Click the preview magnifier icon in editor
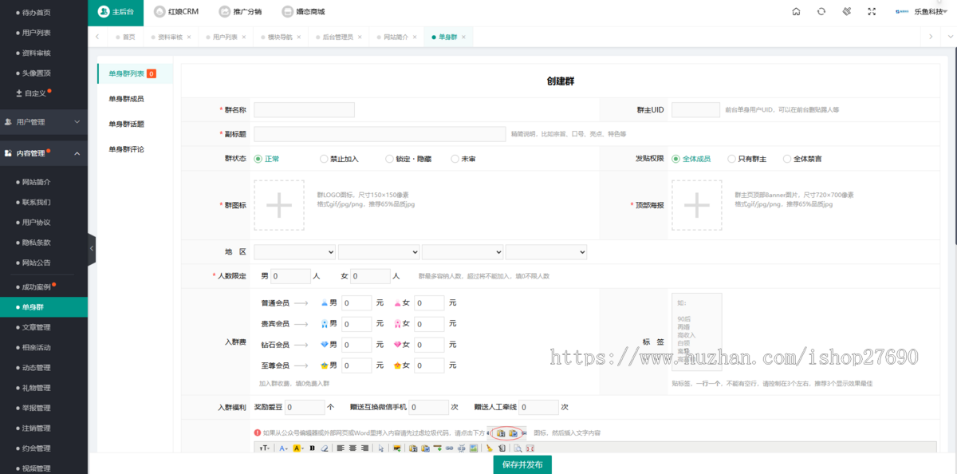The height and width of the screenshot is (474, 957). [x=518, y=448]
